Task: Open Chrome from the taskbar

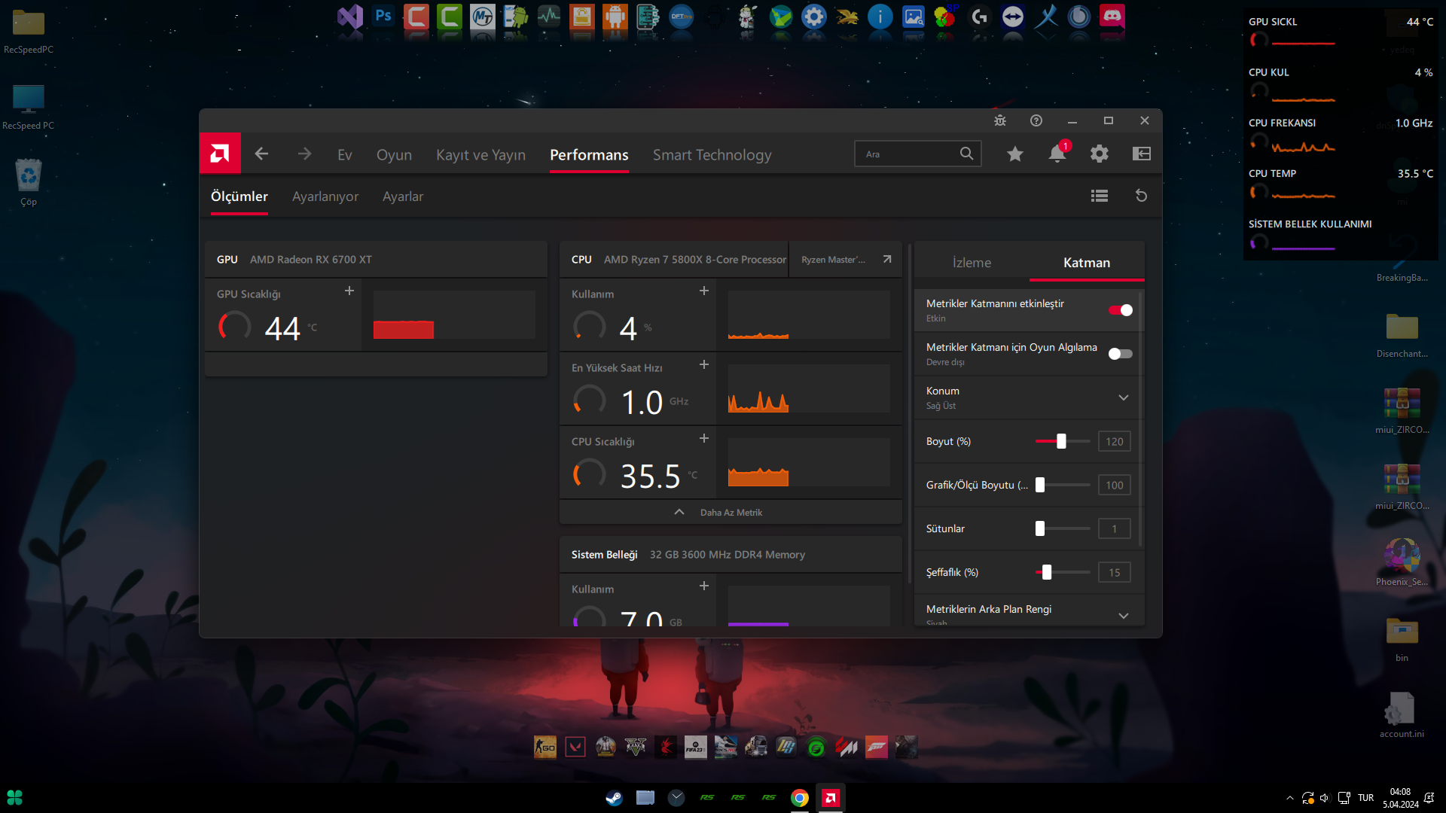Action: [800, 798]
